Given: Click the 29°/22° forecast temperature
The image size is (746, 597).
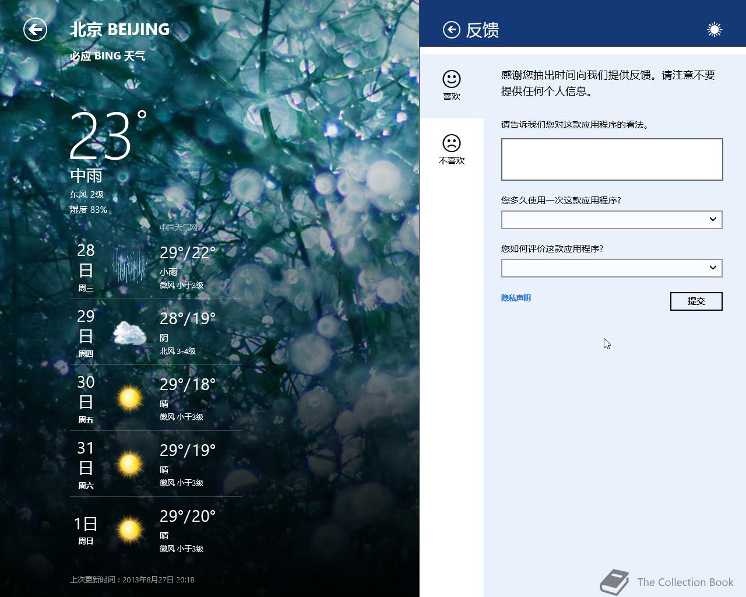Looking at the screenshot, I should click(x=188, y=253).
